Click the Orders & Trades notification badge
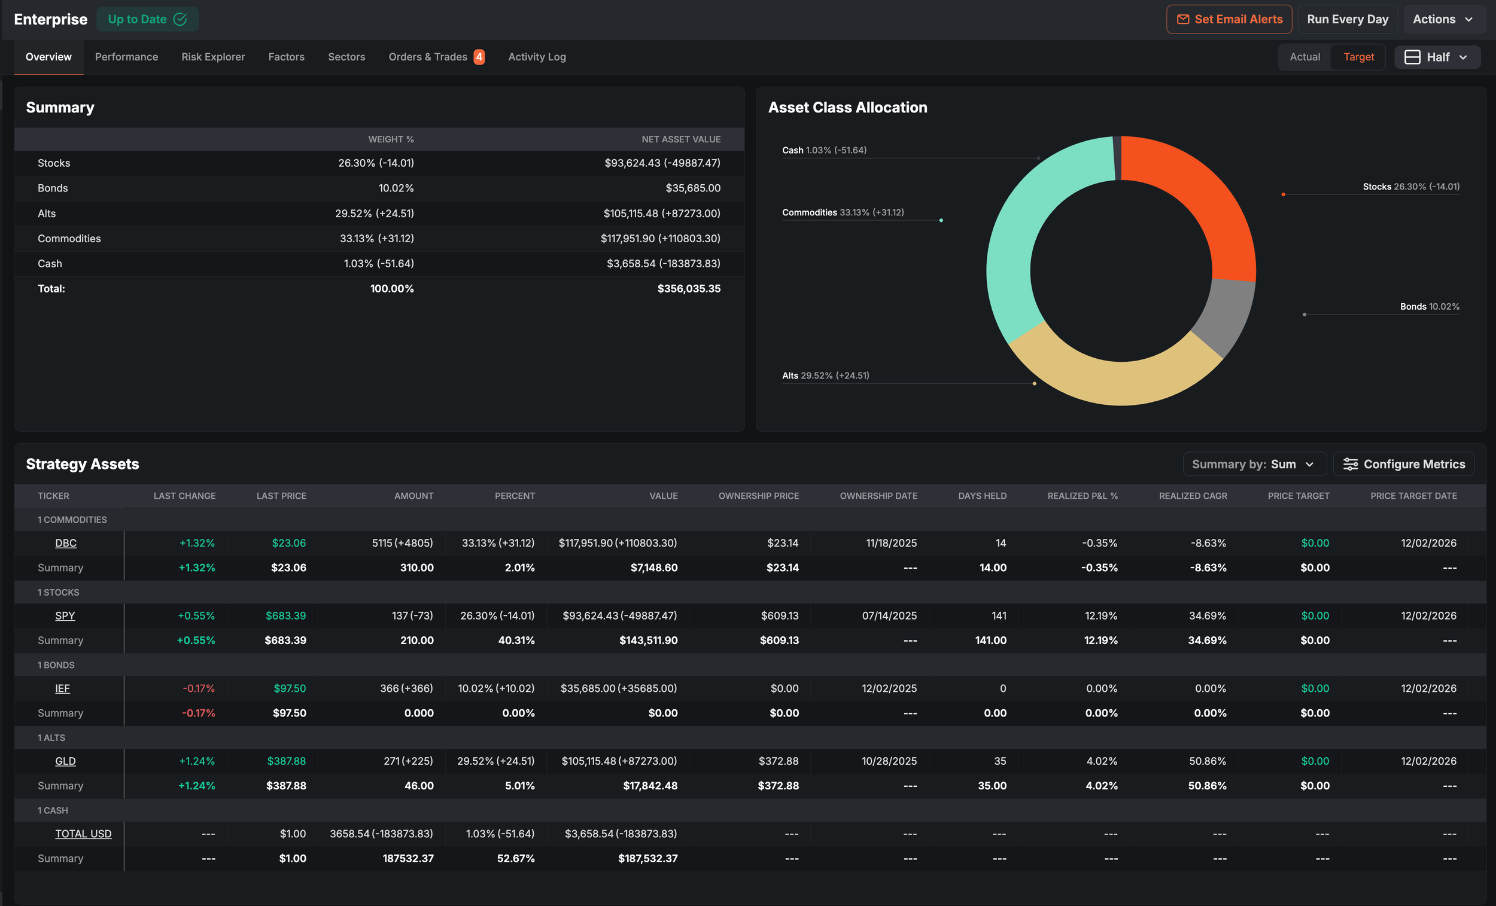The image size is (1496, 906). pyautogui.click(x=479, y=57)
